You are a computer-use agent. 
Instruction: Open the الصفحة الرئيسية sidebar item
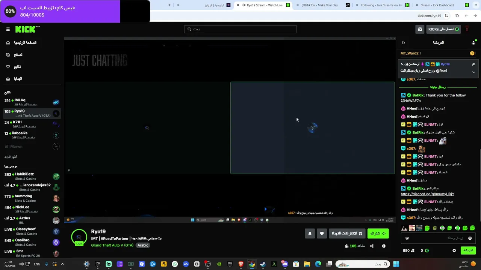22,43
